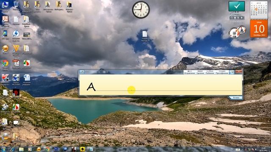271x152 pixels.
Task: Click the Вставка insert button
Action: pos(236,98)
